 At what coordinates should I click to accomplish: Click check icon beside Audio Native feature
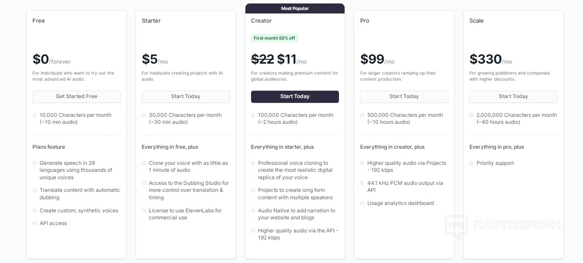click(253, 211)
